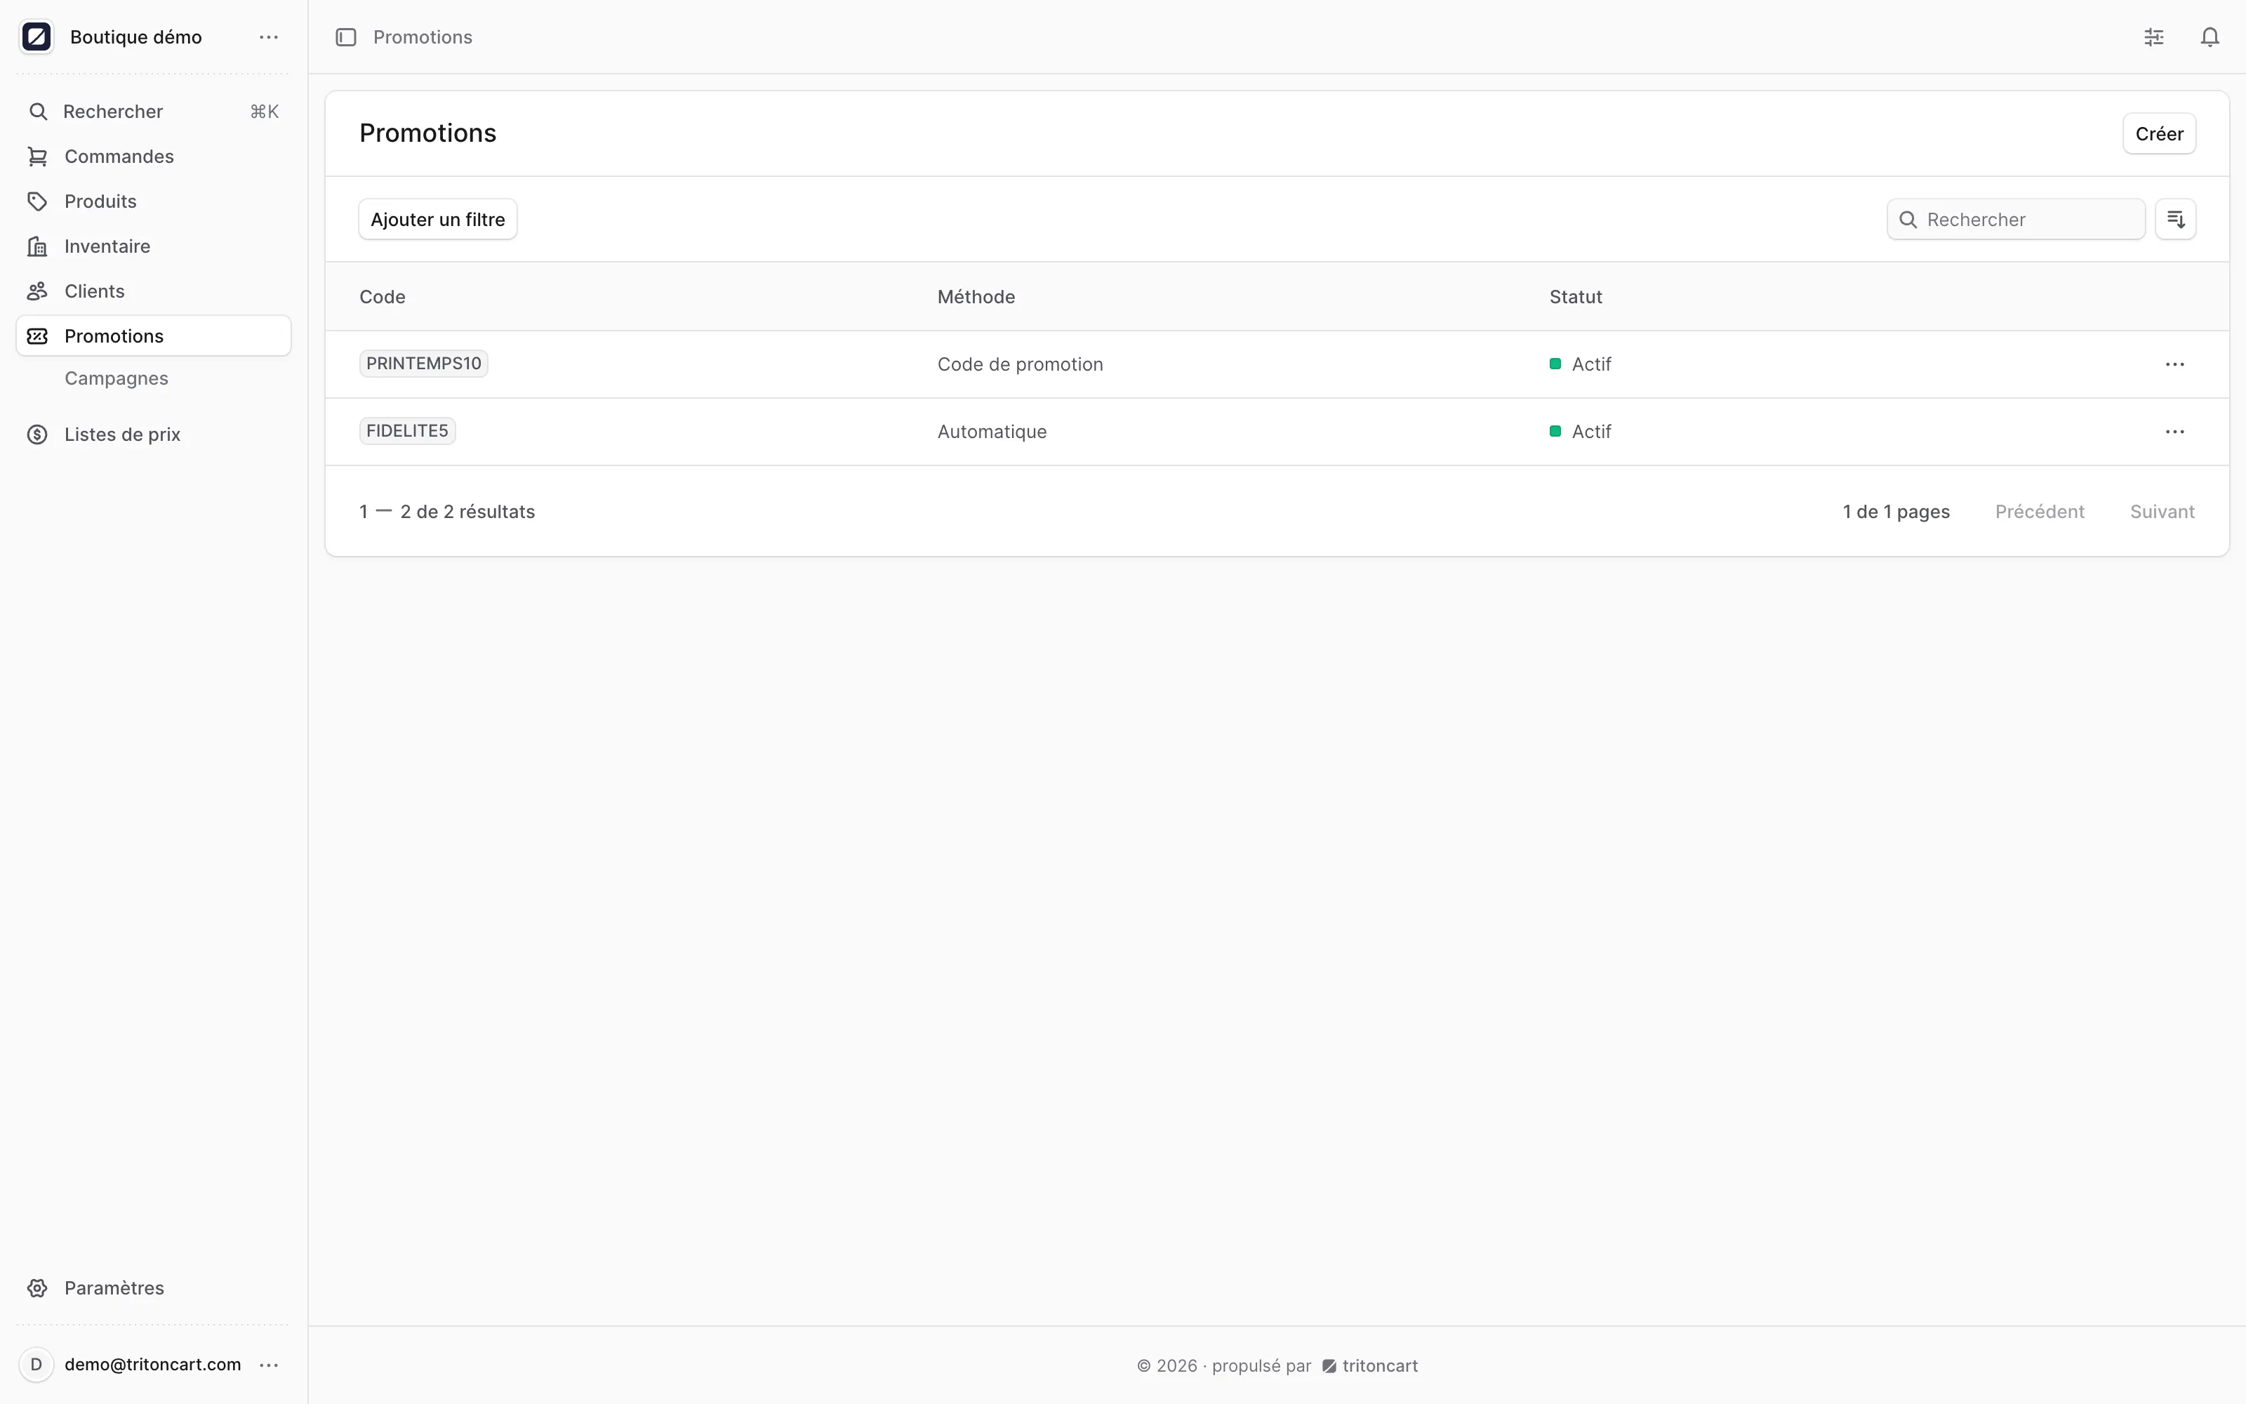The height and width of the screenshot is (1404, 2246).
Task: Click the sort order icon beside search
Action: [2174, 219]
